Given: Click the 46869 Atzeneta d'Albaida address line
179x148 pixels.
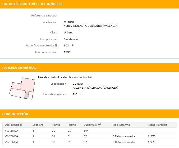Looking at the screenshot, I should (91, 26).
